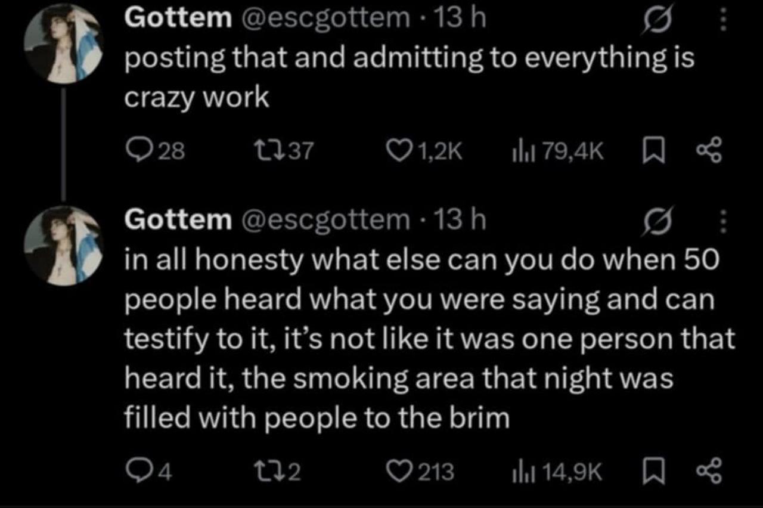This screenshot has height=508, width=763.
Task: Open Gottem's profile picture on the first tweet
Action: (64, 45)
